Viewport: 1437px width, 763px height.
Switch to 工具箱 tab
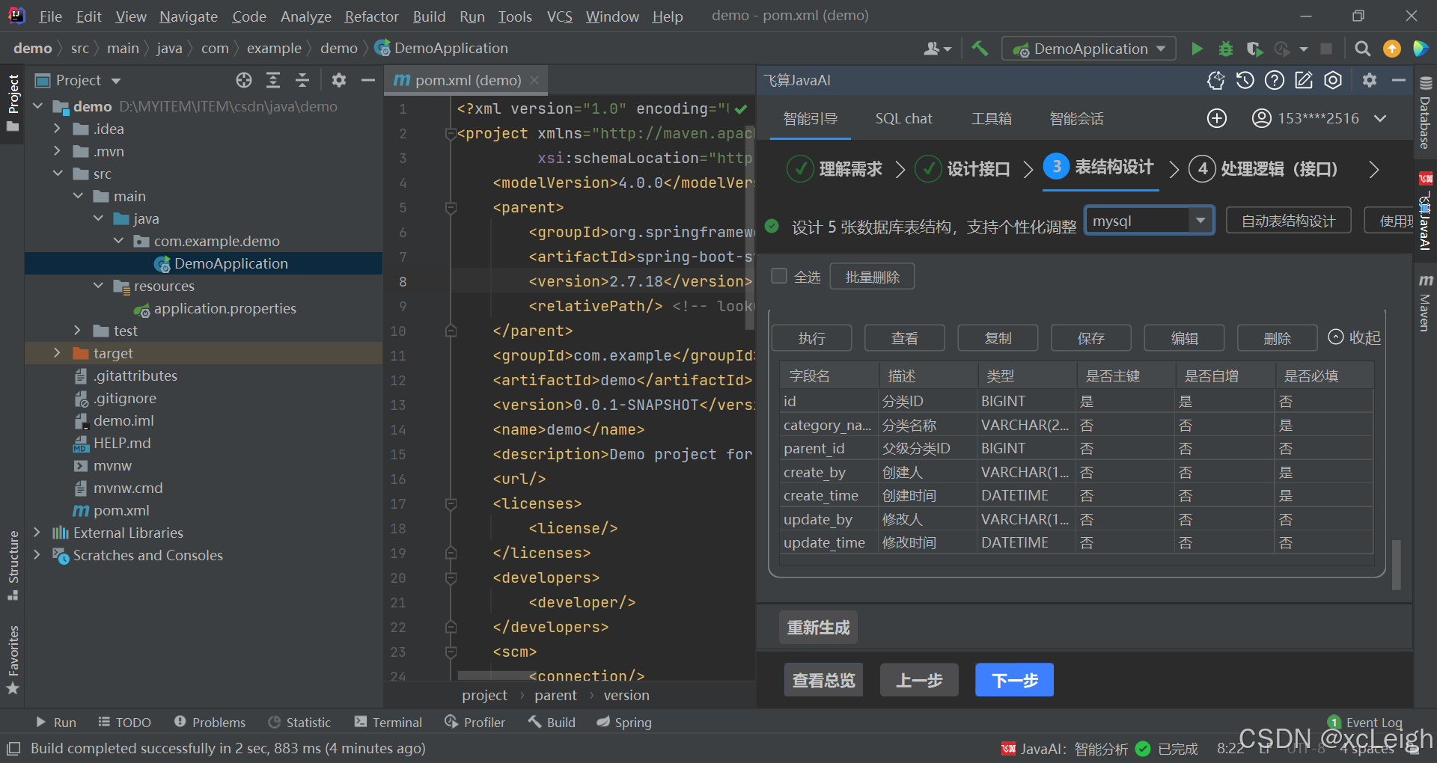(x=992, y=118)
